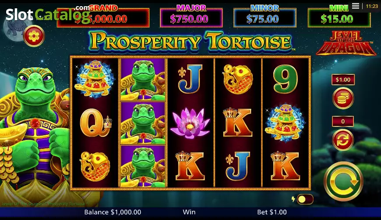381x220 pixels.
Task: Click the SlotCatalog logo link
Action: (x=48, y=14)
